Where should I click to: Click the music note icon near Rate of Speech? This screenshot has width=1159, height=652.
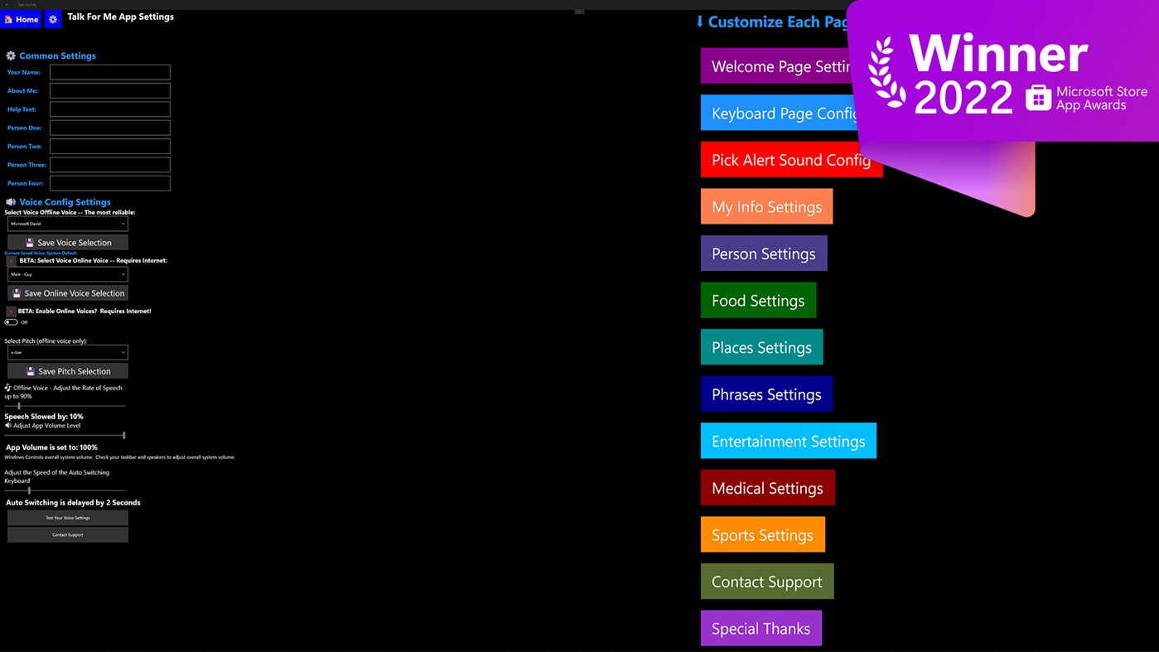coord(7,386)
